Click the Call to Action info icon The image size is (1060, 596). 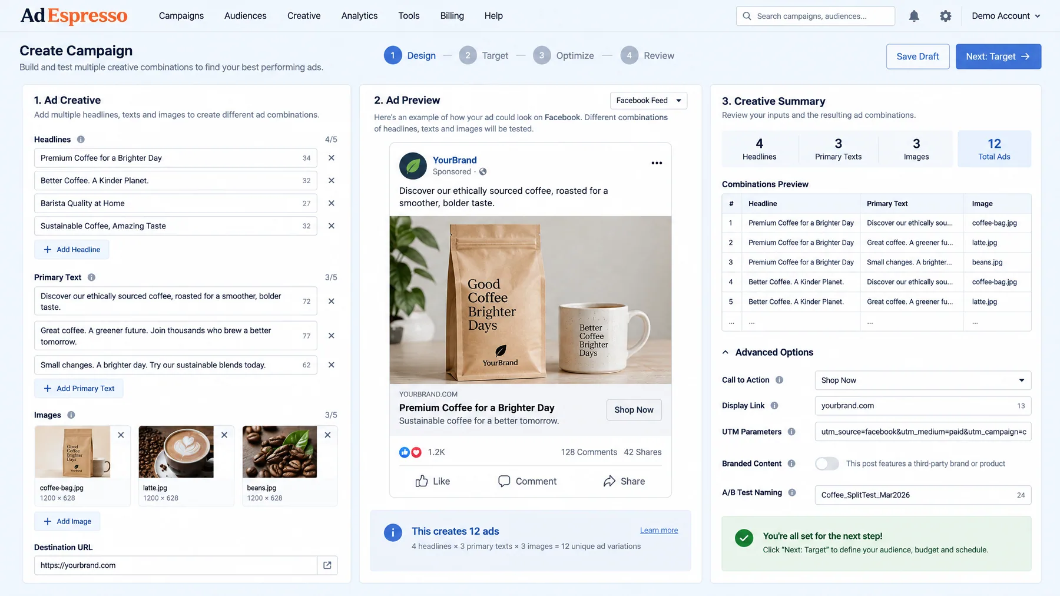779,380
